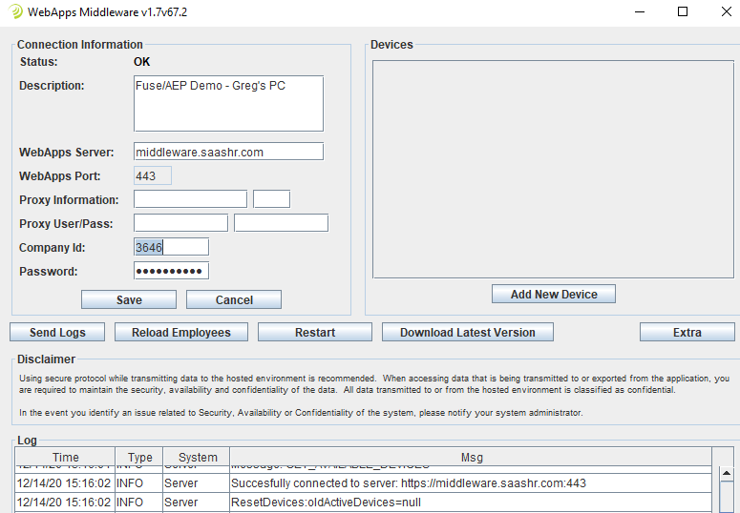Focus the Description text area
The height and width of the screenshot is (513, 740).
(228, 103)
